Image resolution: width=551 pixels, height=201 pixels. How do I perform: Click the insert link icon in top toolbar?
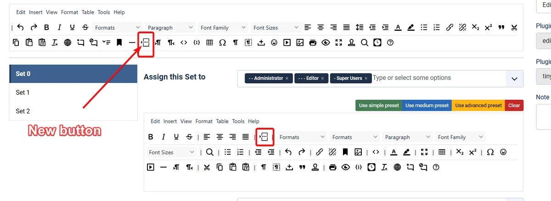click(450, 27)
